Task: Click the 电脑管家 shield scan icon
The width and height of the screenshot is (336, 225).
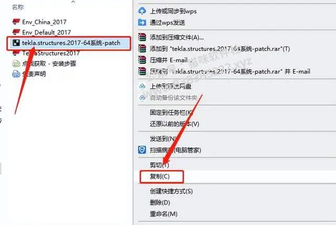Action: 142,150
